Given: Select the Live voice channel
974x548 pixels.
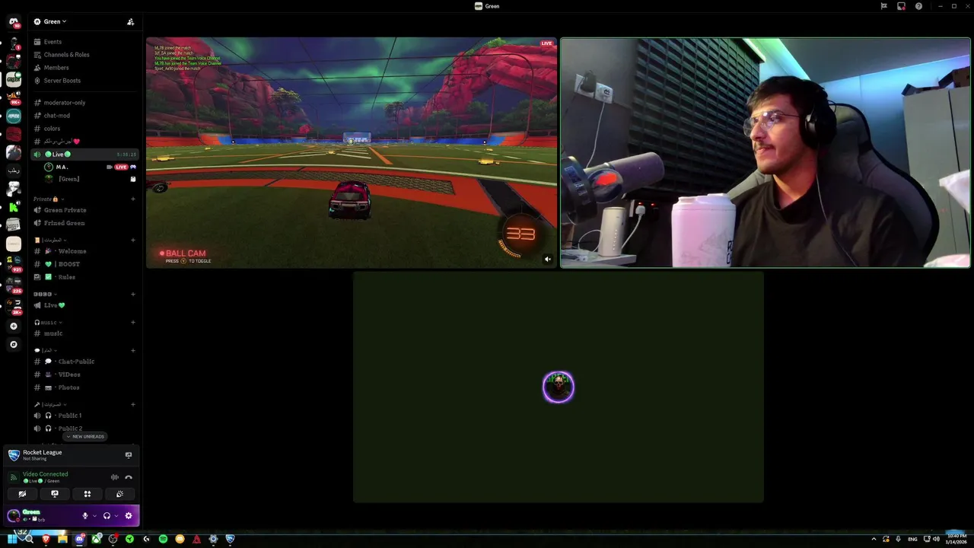Looking at the screenshot, I should [84, 155].
